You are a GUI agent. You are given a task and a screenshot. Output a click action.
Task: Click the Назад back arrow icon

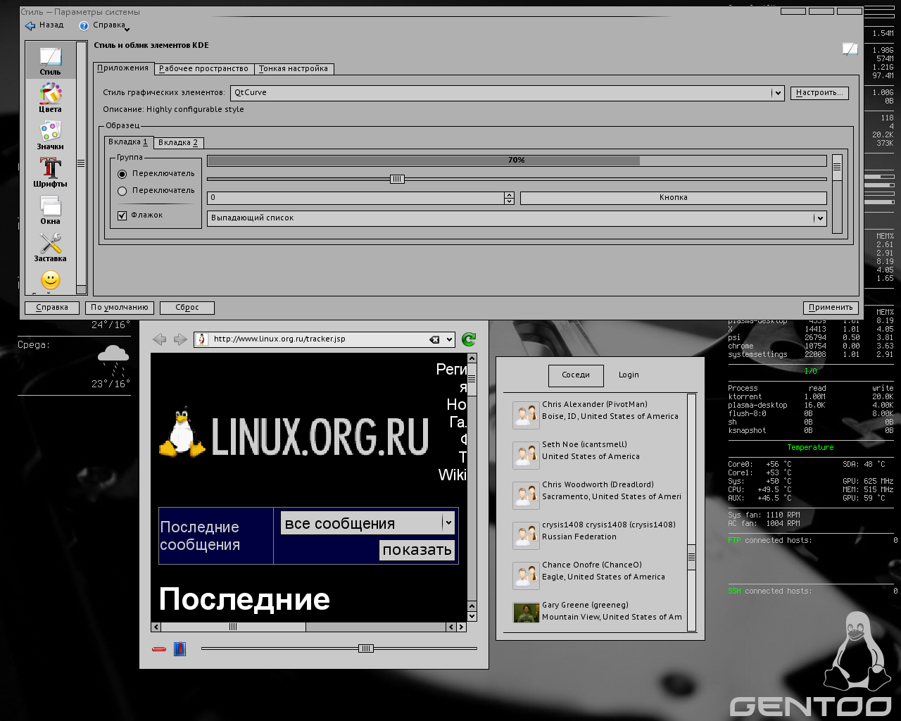click(x=30, y=25)
